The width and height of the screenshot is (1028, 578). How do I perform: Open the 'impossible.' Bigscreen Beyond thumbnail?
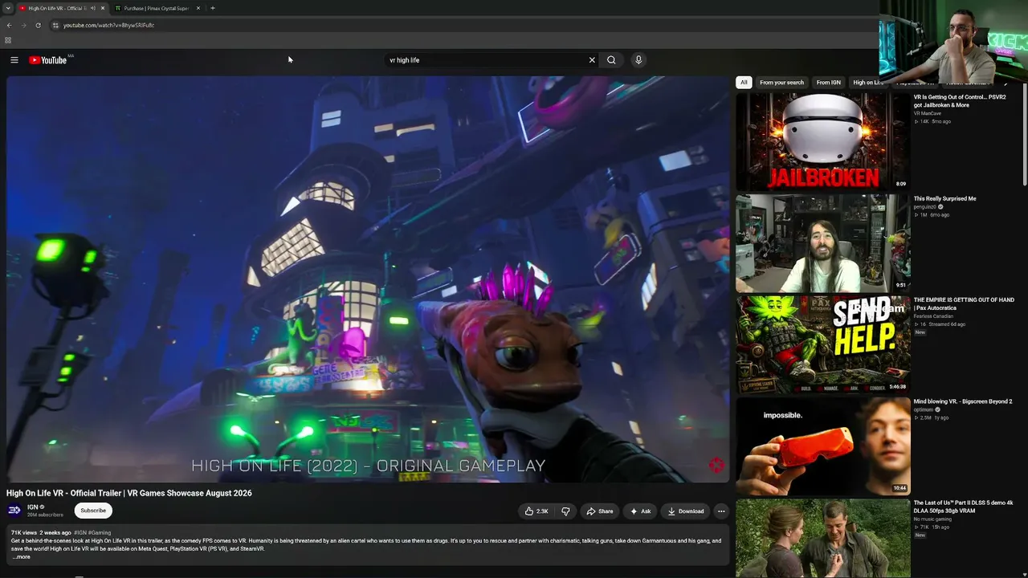coord(822,446)
